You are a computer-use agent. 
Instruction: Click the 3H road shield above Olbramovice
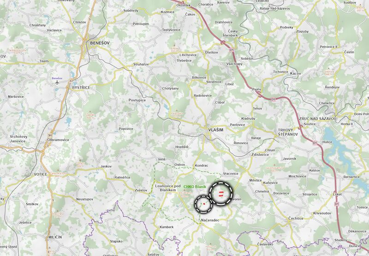[x=49, y=136]
